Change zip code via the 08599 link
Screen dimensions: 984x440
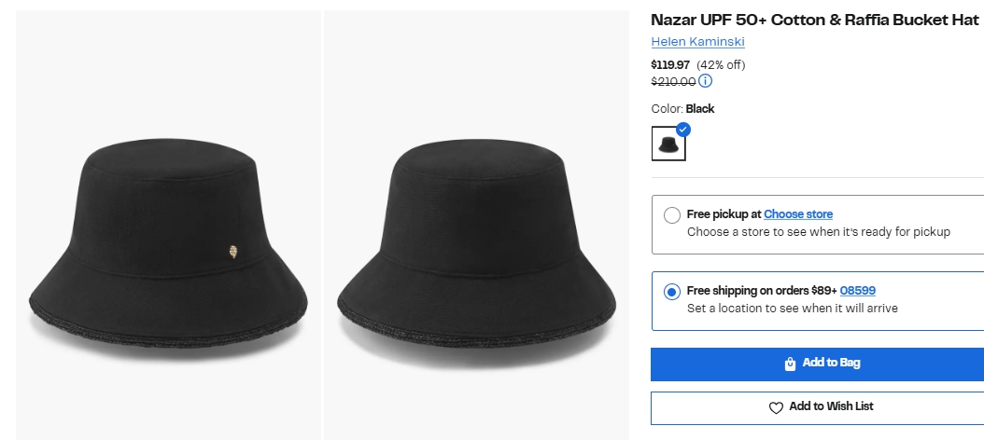point(857,291)
